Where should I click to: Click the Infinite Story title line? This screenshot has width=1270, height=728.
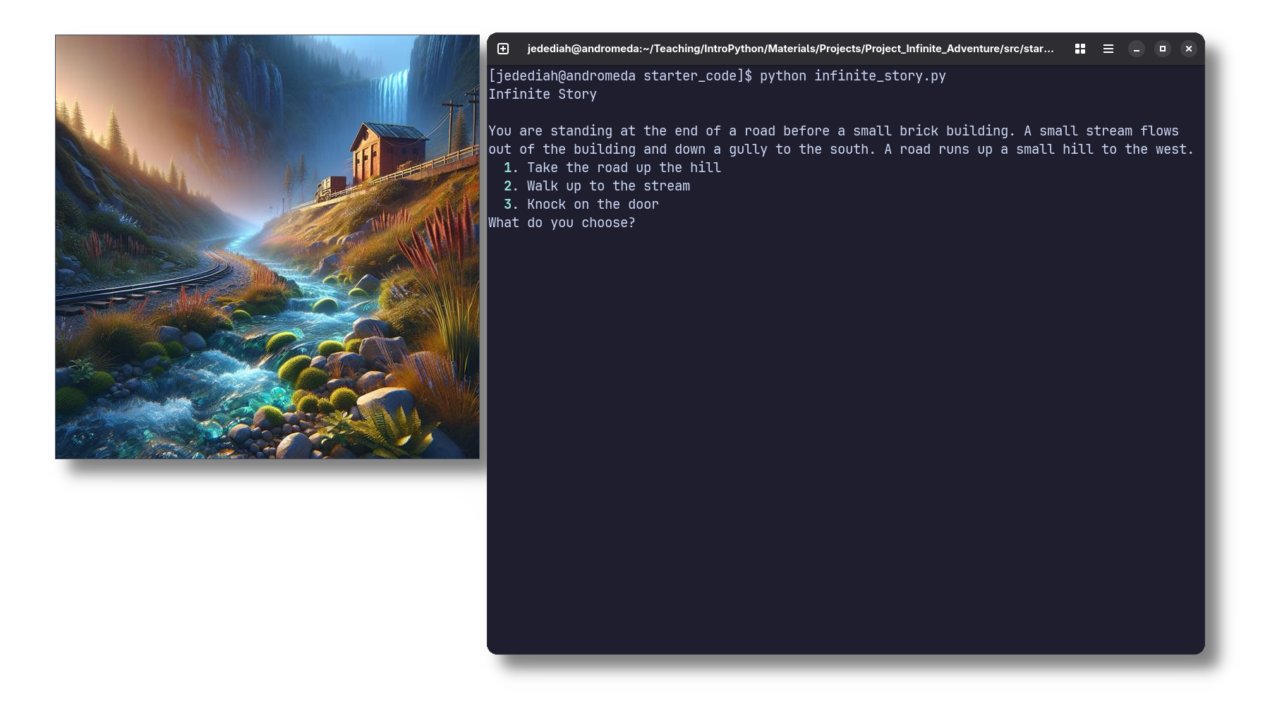543,95
